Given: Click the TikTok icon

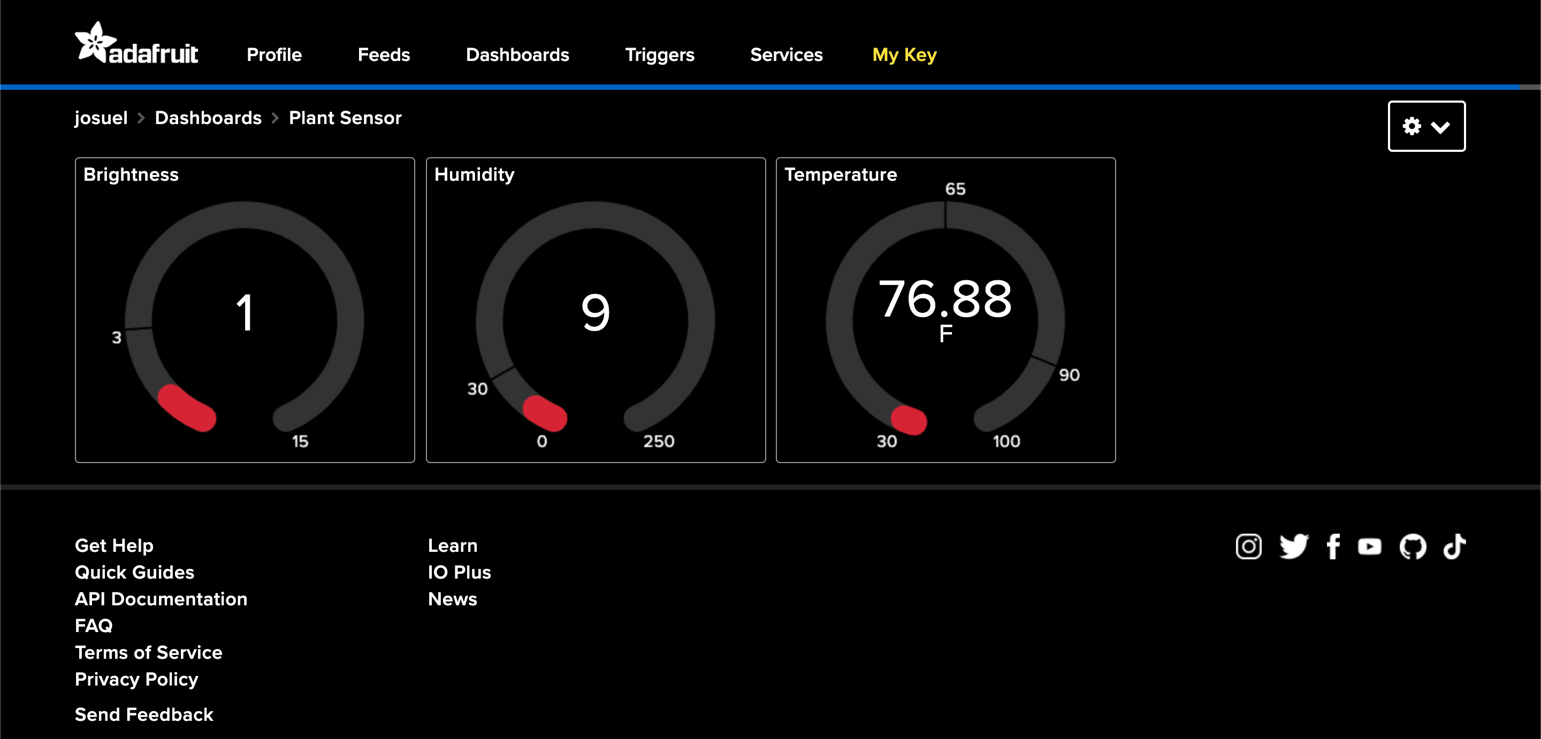Looking at the screenshot, I should [1454, 546].
